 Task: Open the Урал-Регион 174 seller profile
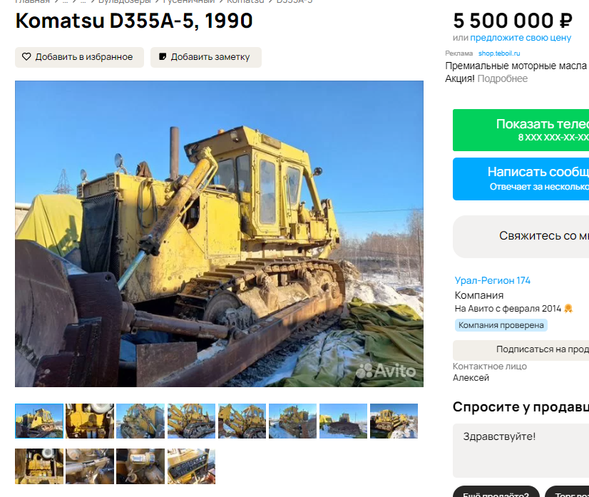(493, 280)
